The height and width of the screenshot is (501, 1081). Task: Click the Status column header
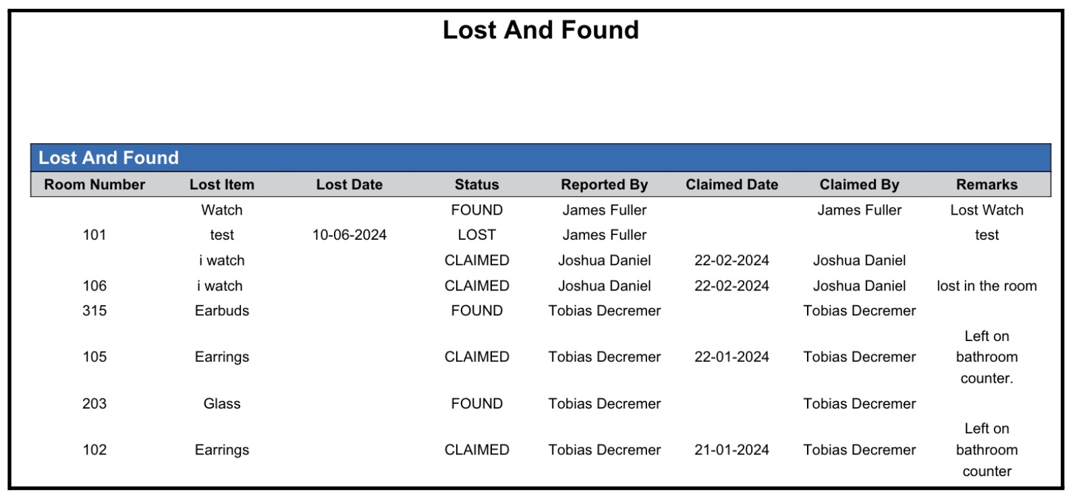pos(476,184)
